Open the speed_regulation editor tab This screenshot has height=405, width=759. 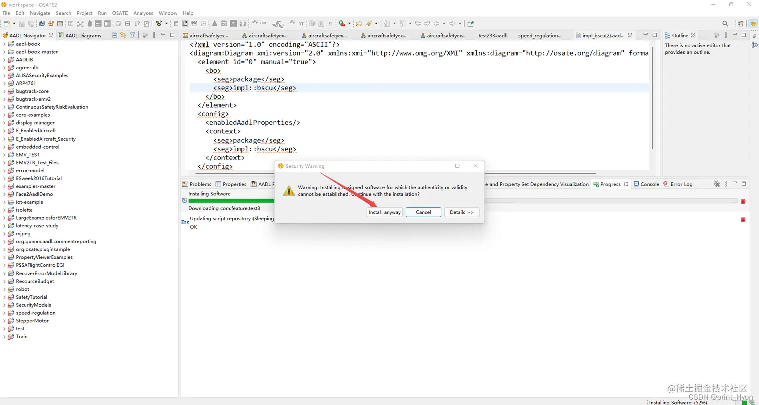click(540, 35)
